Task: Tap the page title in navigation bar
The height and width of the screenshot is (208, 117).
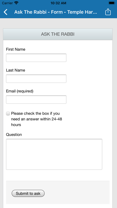Action: (x=56, y=12)
